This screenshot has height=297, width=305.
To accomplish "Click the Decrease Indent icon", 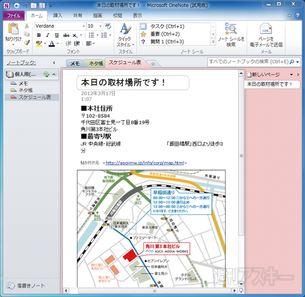I will pos(68,43).
